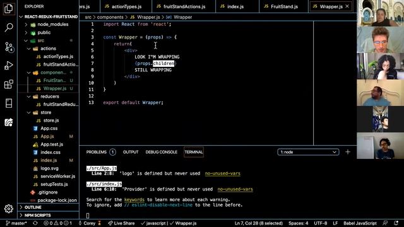Open the Search view icon

8,27
